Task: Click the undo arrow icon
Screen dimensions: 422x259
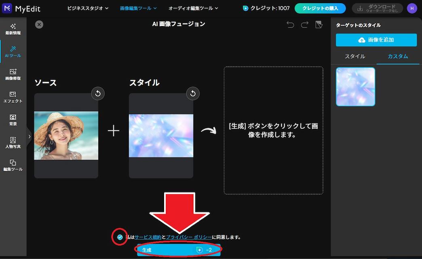Action: (x=290, y=25)
